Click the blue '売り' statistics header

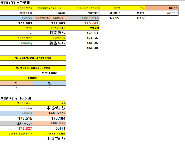[x=50, y=83]
